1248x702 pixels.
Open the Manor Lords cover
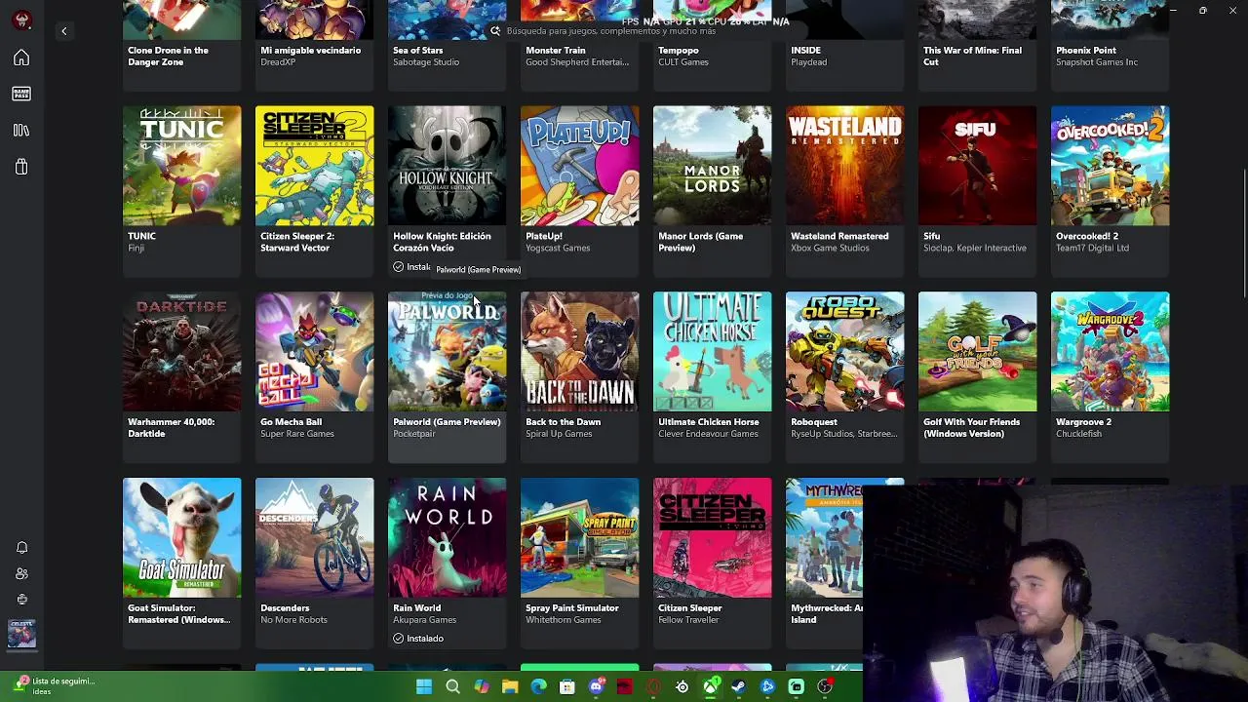tap(712, 166)
